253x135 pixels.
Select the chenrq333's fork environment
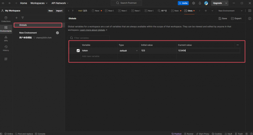point(35,38)
